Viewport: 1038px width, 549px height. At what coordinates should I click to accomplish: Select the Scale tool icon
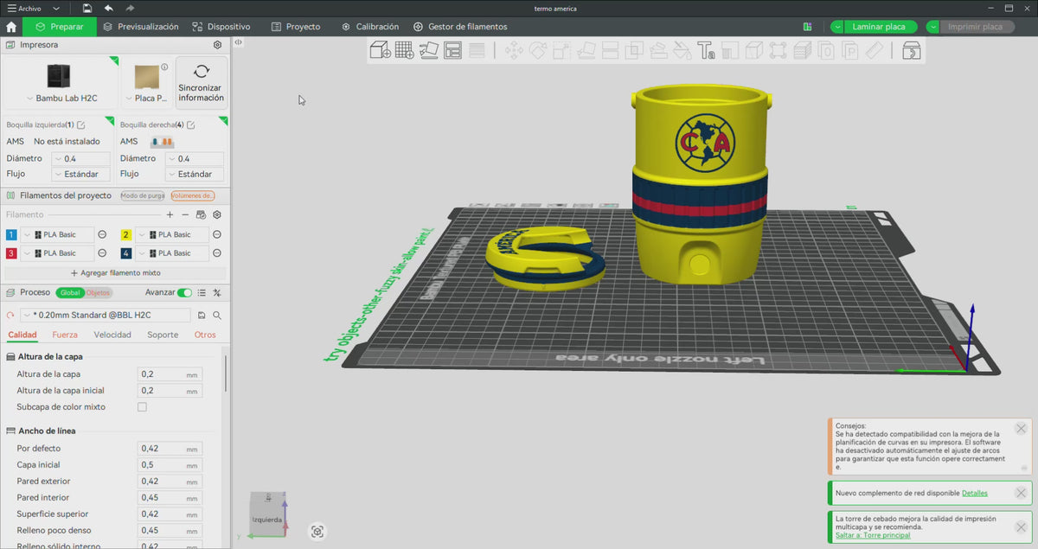[x=561, y=50]
